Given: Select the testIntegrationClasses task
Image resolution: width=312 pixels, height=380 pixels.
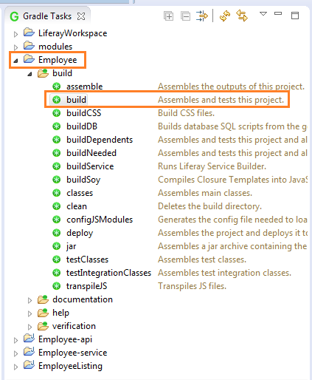Looking at the screenshot, I should [108, 273].
